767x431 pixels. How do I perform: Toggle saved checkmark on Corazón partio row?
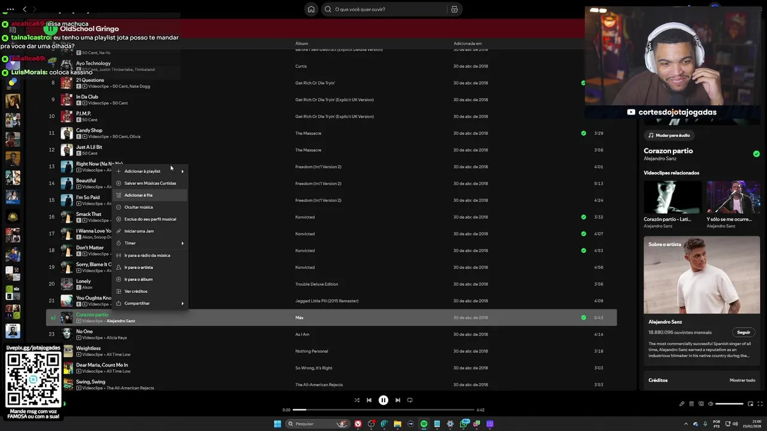tap(584, 317)
